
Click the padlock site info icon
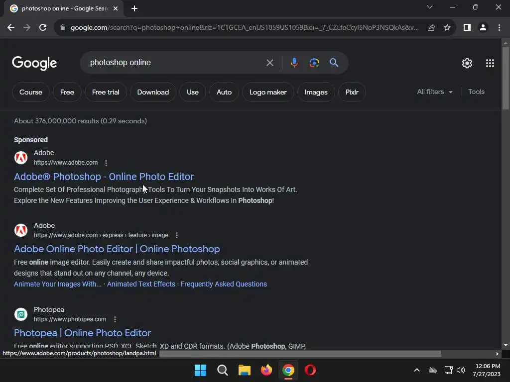coord(63,28)
